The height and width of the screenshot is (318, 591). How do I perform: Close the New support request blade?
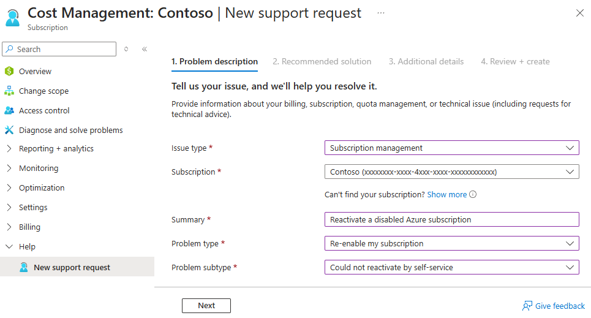pyautogui.click(x=580, y=13)
